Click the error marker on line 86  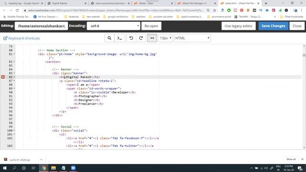click(3, 77)
